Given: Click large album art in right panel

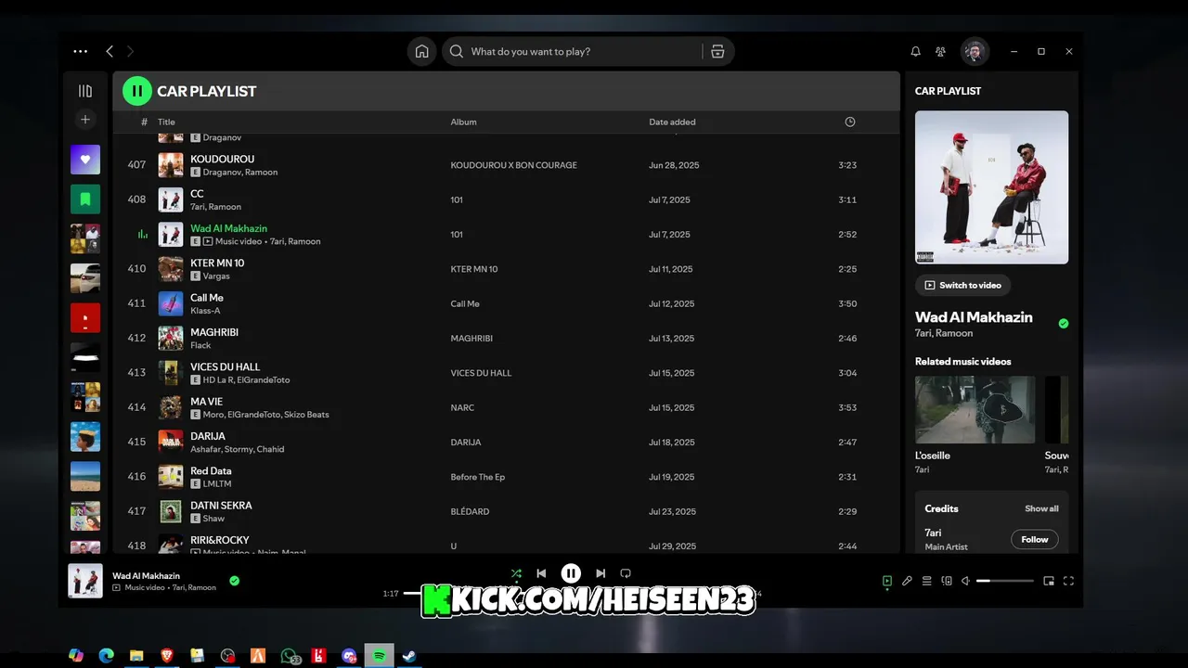Looking at the screenshot, I should coord(991,187).
